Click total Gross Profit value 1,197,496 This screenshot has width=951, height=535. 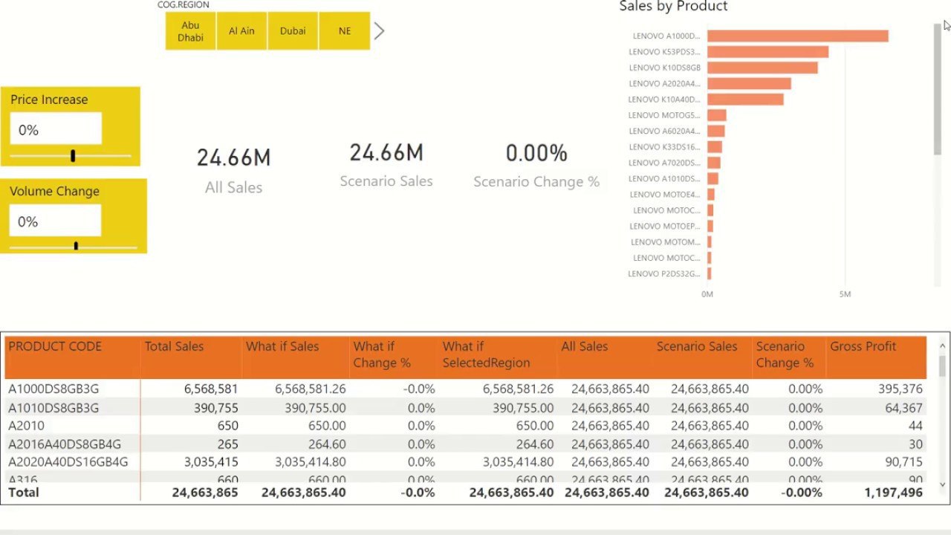(894, 492)
